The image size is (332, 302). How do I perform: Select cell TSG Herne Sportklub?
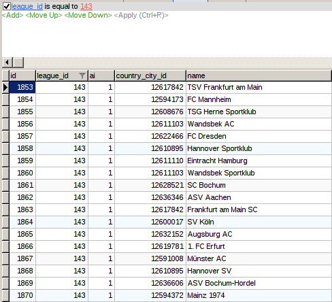click(259, 112)
